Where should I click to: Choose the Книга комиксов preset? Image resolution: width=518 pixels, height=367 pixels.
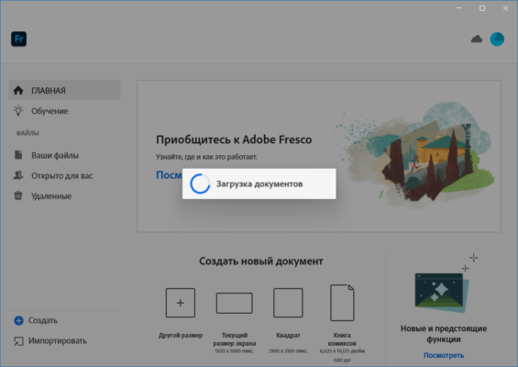[x=342, y=323]
